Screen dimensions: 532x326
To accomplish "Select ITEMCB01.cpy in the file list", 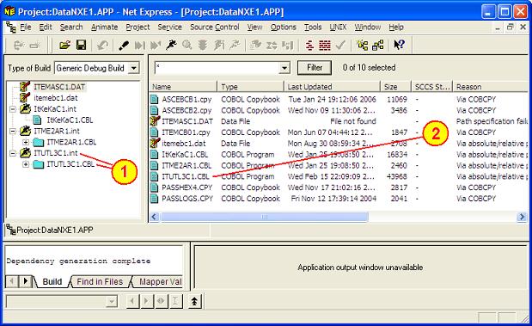I will point(186,132).
